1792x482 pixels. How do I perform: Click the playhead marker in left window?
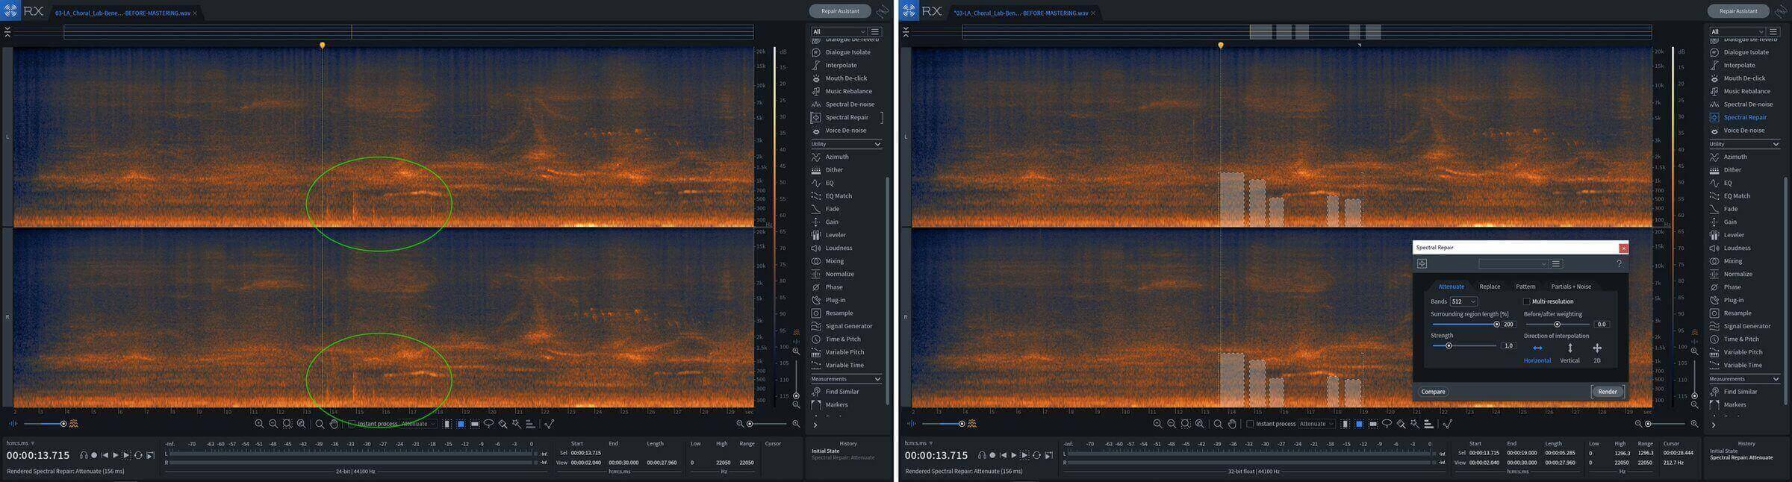tap(322, 46)
